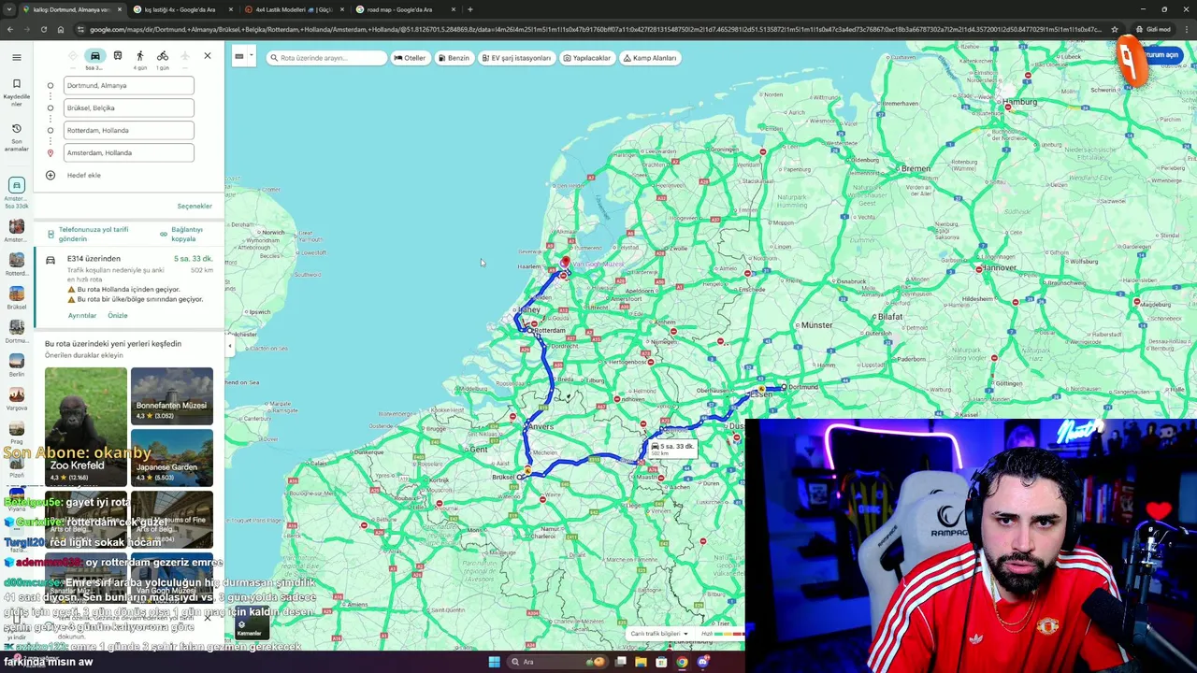Open the Berlin recent place in sidebar
Image resolution: width=1197 pixels, height=673 pixels.
pyautogui.click(x=16, y=365)
